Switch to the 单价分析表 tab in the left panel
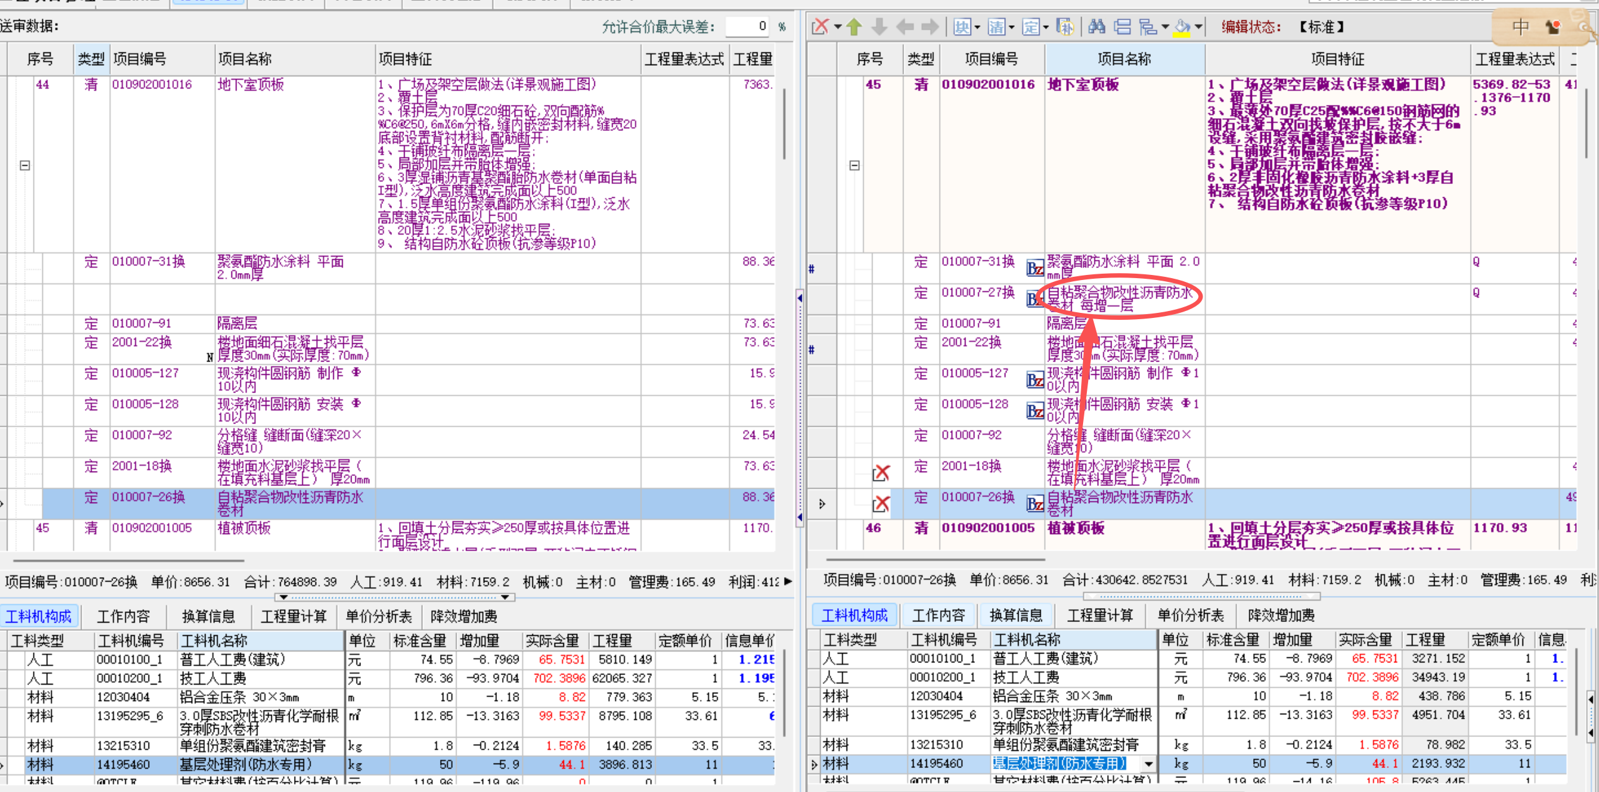The height and width of the screenshot is (792, 1599). coord(378,616)
